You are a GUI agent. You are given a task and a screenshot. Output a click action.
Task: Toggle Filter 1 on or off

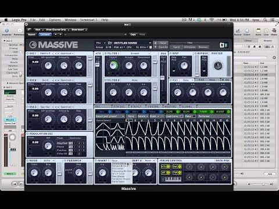click(106, 53)
